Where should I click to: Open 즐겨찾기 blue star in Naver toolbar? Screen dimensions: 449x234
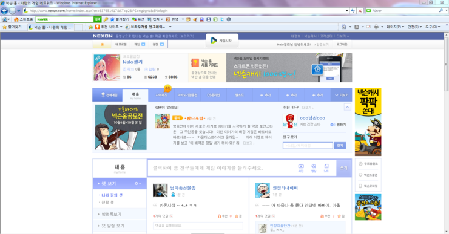click(112, 19)
